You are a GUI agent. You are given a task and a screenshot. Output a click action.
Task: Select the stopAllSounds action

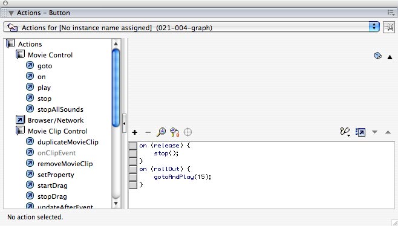tap(60, 109)
